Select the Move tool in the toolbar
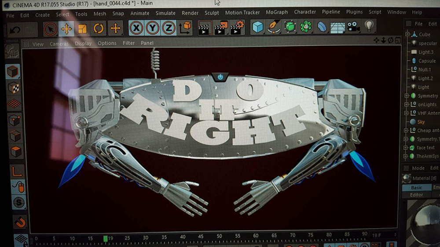This screenshot has width=440, height=247. click(x=66, y=29)
